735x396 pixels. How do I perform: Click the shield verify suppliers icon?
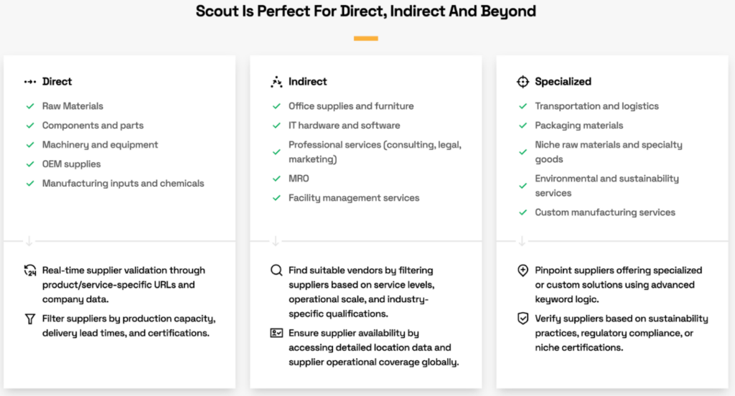[x=523, y=319]
